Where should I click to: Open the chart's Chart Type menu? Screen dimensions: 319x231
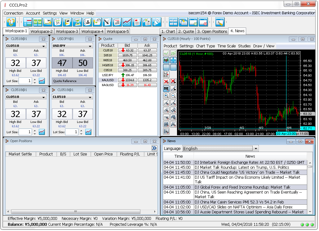(205, 46)
